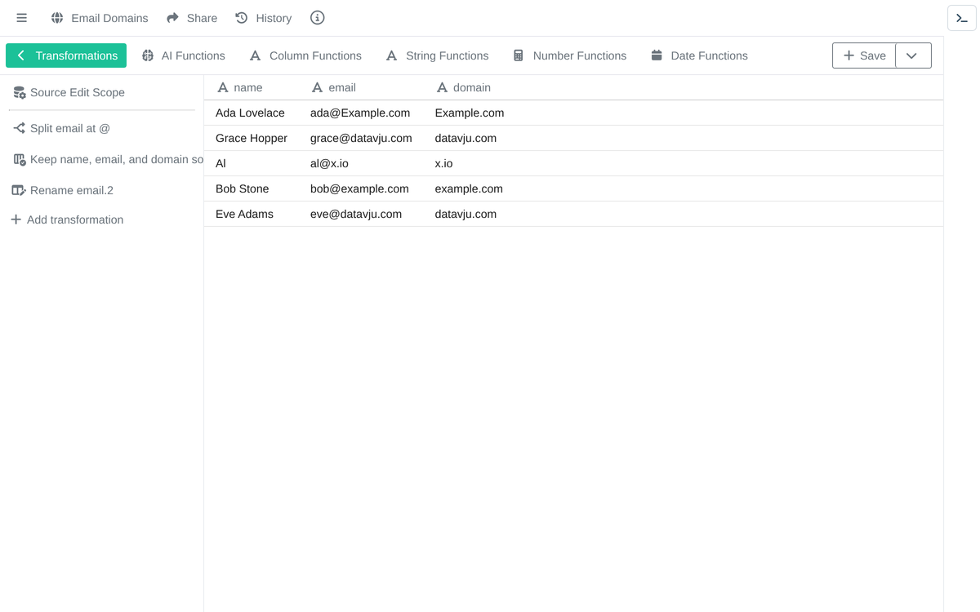This screenshot has height=612, width=980.
Task: Expand the Save options dropdown arrow
Action: [913, 55]
